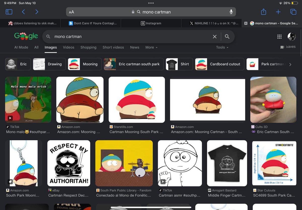Tap the three-dot multitasking menu
Viewport: 302px width, 210px height.
151,3
